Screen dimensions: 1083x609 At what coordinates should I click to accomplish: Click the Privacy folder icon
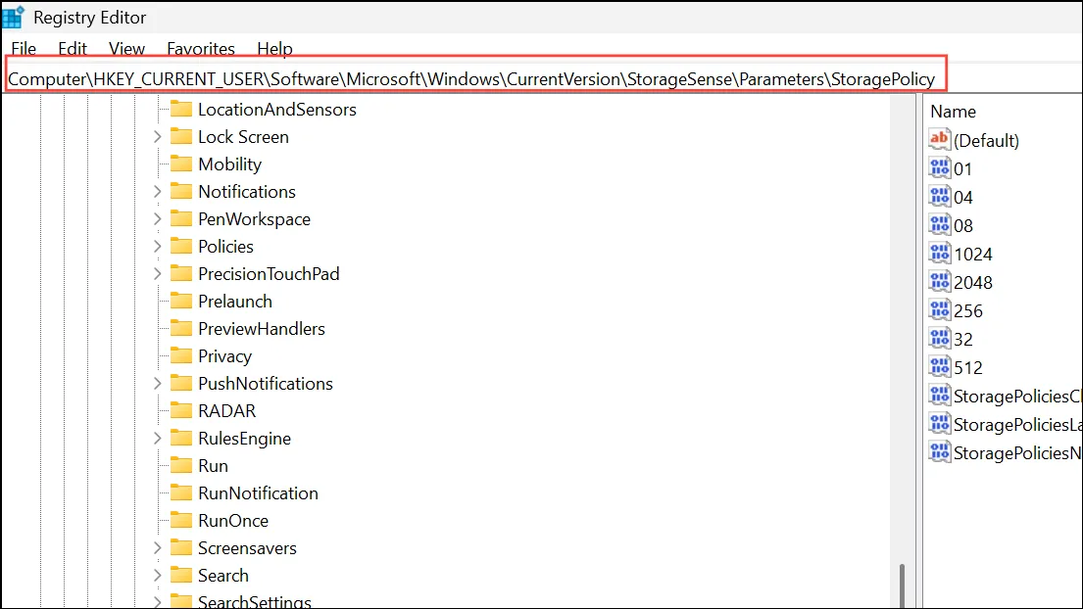tap(181, 355)
